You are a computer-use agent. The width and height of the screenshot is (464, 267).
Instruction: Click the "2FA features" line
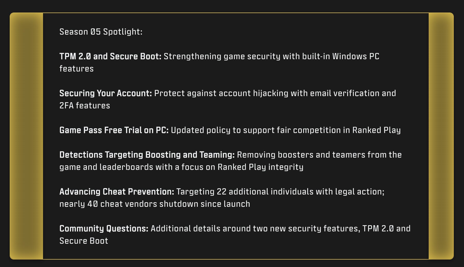tap(85, 106)
